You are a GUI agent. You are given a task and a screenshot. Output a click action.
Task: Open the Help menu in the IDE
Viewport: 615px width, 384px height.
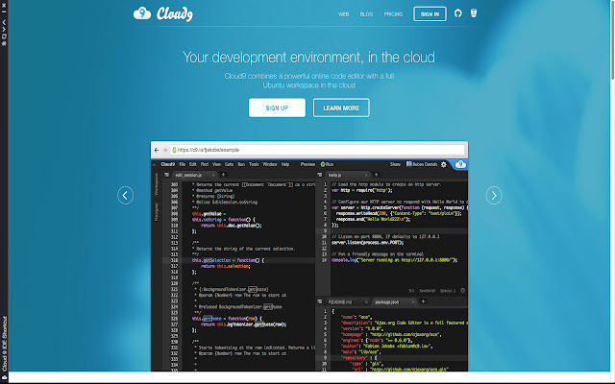285,164
